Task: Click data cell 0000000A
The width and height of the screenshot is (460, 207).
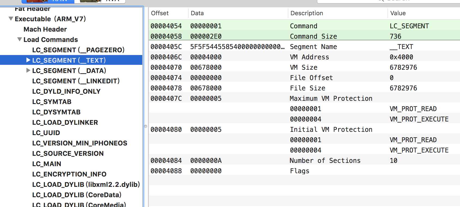Action: click(206, 160)
